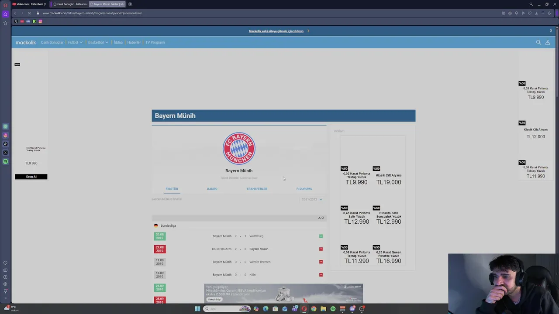Click Detaylı Bilgi on Garanti BBVA banner
The height and width of the screenshot is (314, 559).
point(214,300)
